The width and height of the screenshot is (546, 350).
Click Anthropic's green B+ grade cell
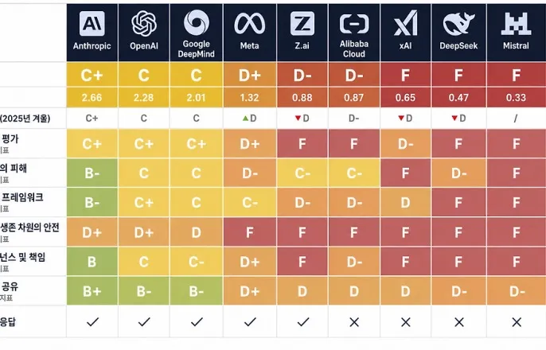click(x=92, y=291)
